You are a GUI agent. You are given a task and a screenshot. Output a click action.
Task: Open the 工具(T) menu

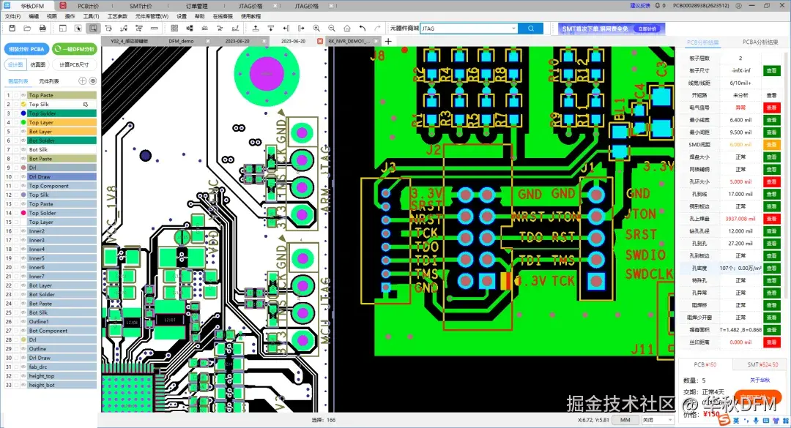[x=91, y=17]
